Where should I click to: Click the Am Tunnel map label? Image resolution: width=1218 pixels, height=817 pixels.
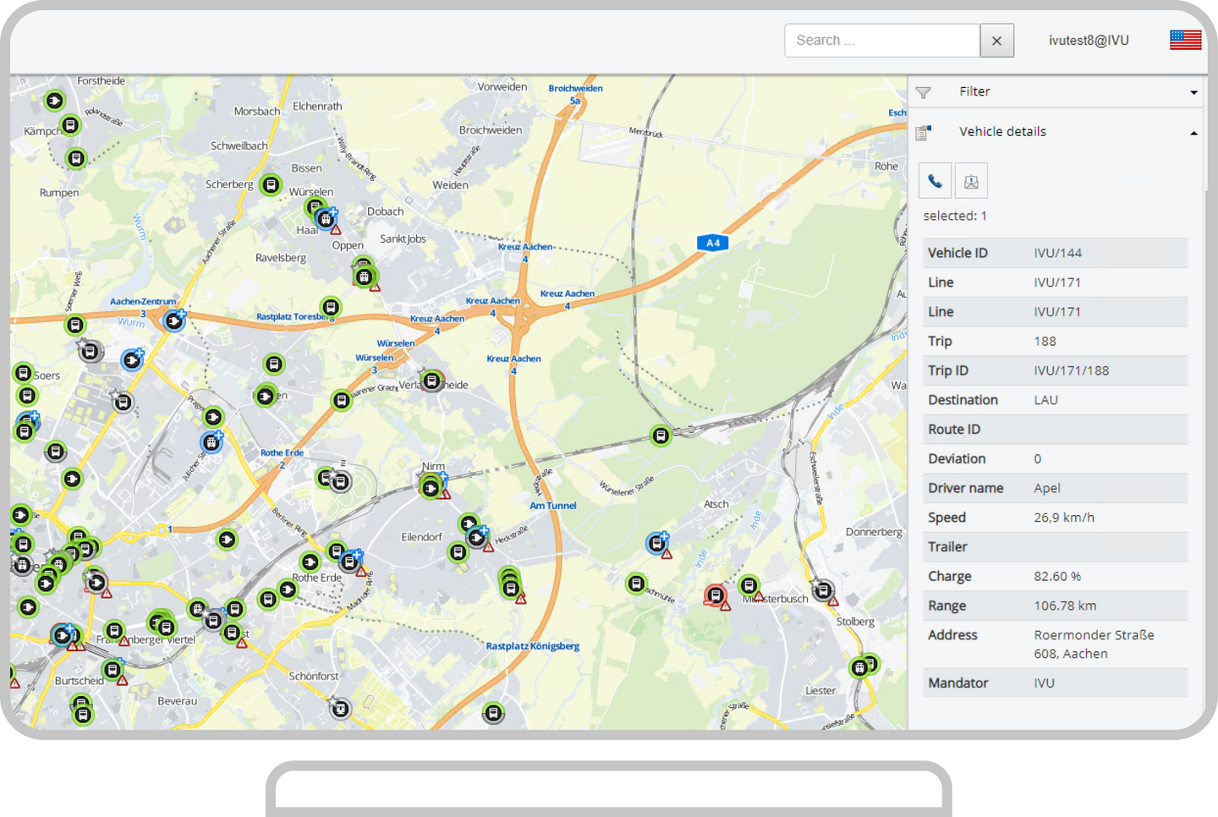(553, 506)
